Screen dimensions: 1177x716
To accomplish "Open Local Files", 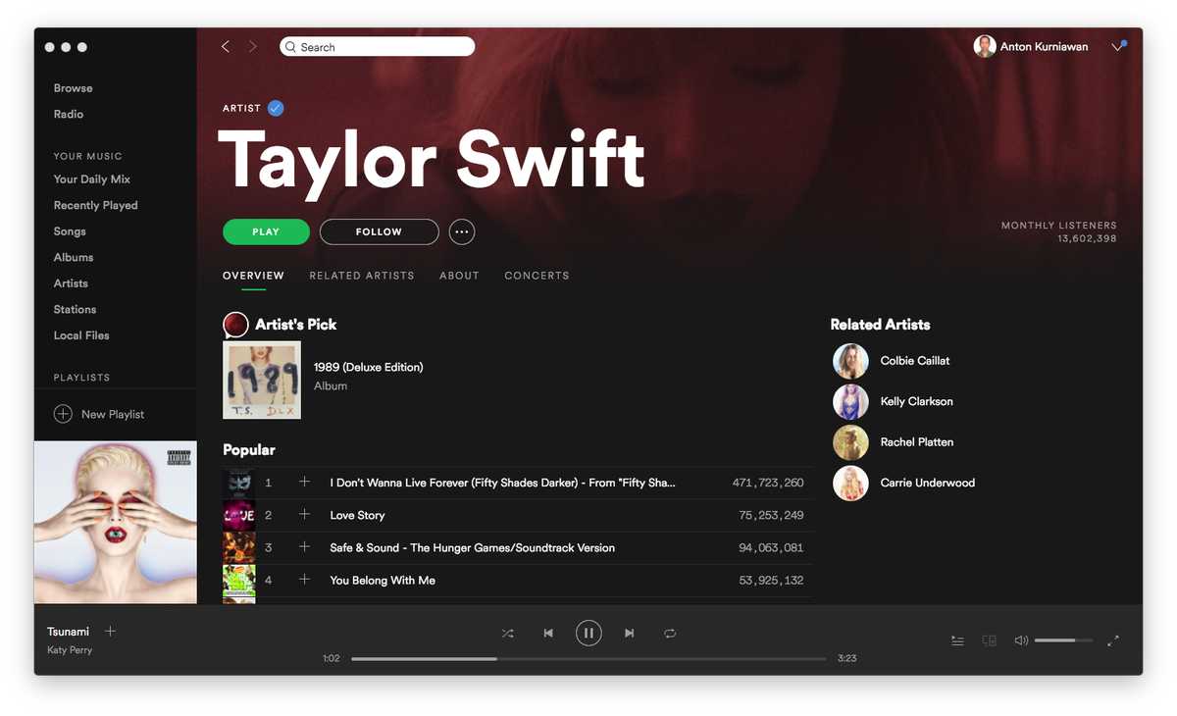I will click(81, 335).
